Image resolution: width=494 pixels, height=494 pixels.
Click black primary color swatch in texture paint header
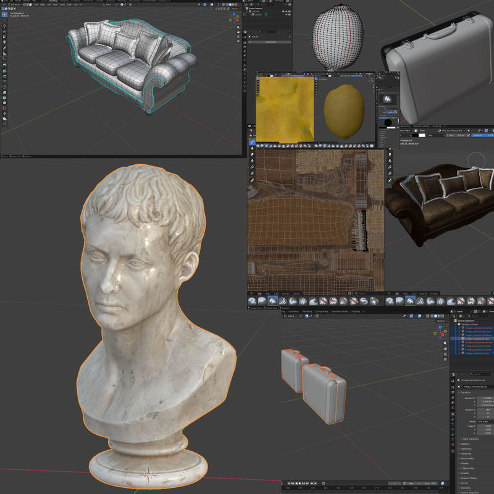click(x=416, y=135)
